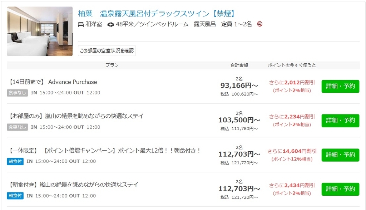The image size is (366, 210).
Task: Click (ポイント12%相当) text
Action: [x=292, y=159]
